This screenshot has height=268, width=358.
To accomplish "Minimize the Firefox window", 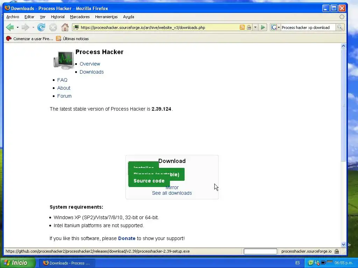I will (326, 8).
